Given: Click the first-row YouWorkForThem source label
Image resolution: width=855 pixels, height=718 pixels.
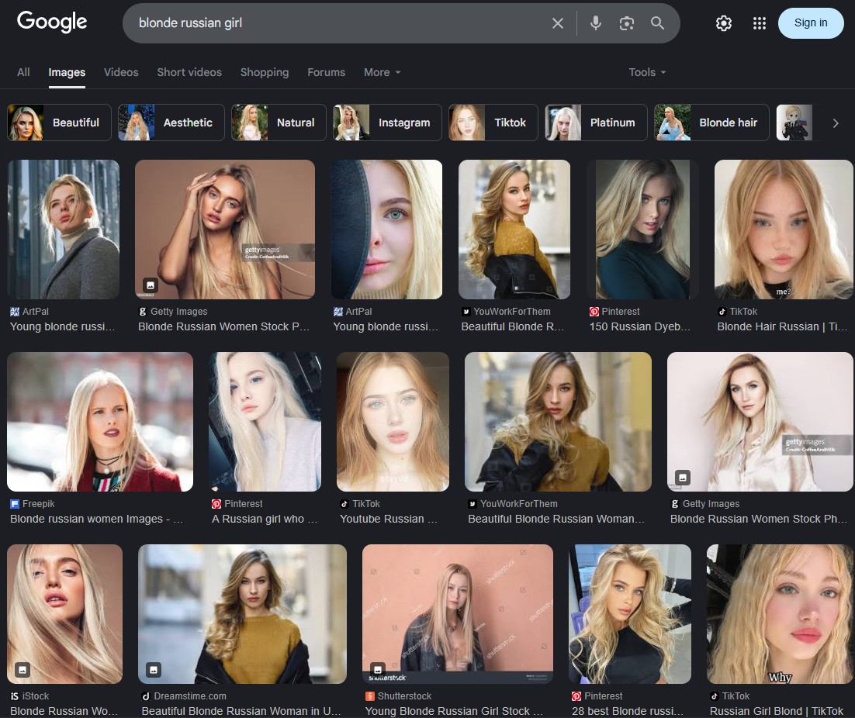Looking at the screenshot, I should (511, 312).
